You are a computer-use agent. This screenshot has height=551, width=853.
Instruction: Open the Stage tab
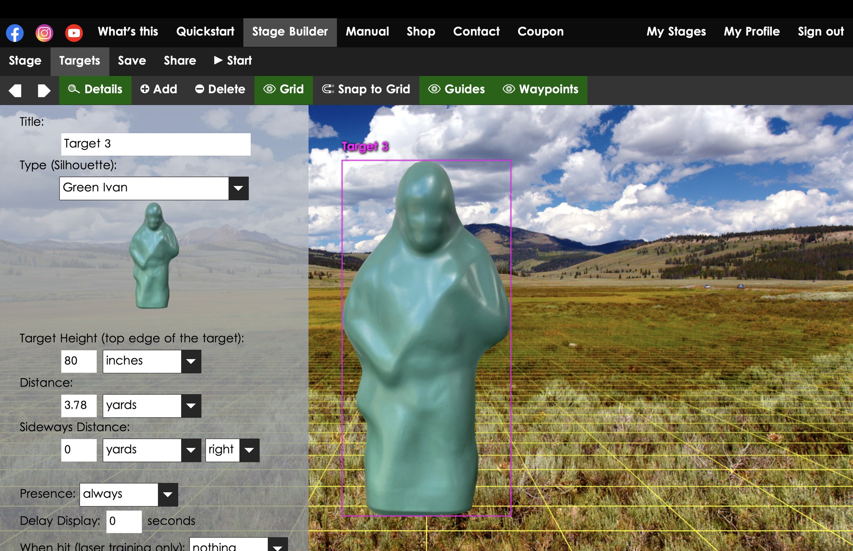click(x=25, y=61)
